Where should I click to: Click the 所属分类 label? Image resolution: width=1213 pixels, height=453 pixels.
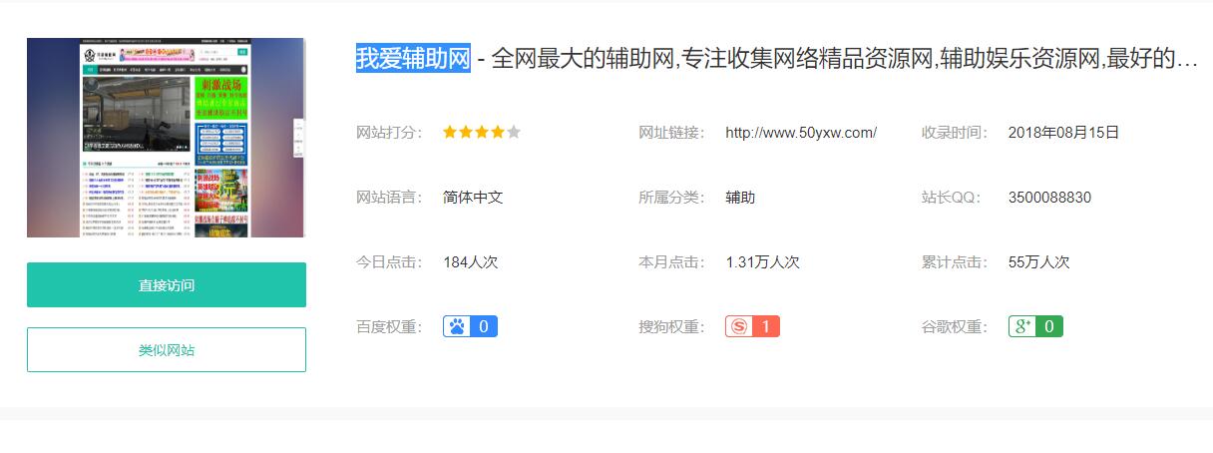tap(672, 198)
